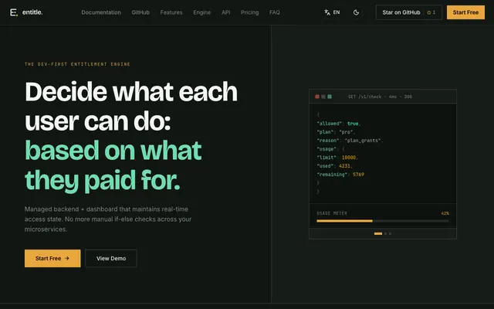Click the GET /v1/check request title

point(380,97)
